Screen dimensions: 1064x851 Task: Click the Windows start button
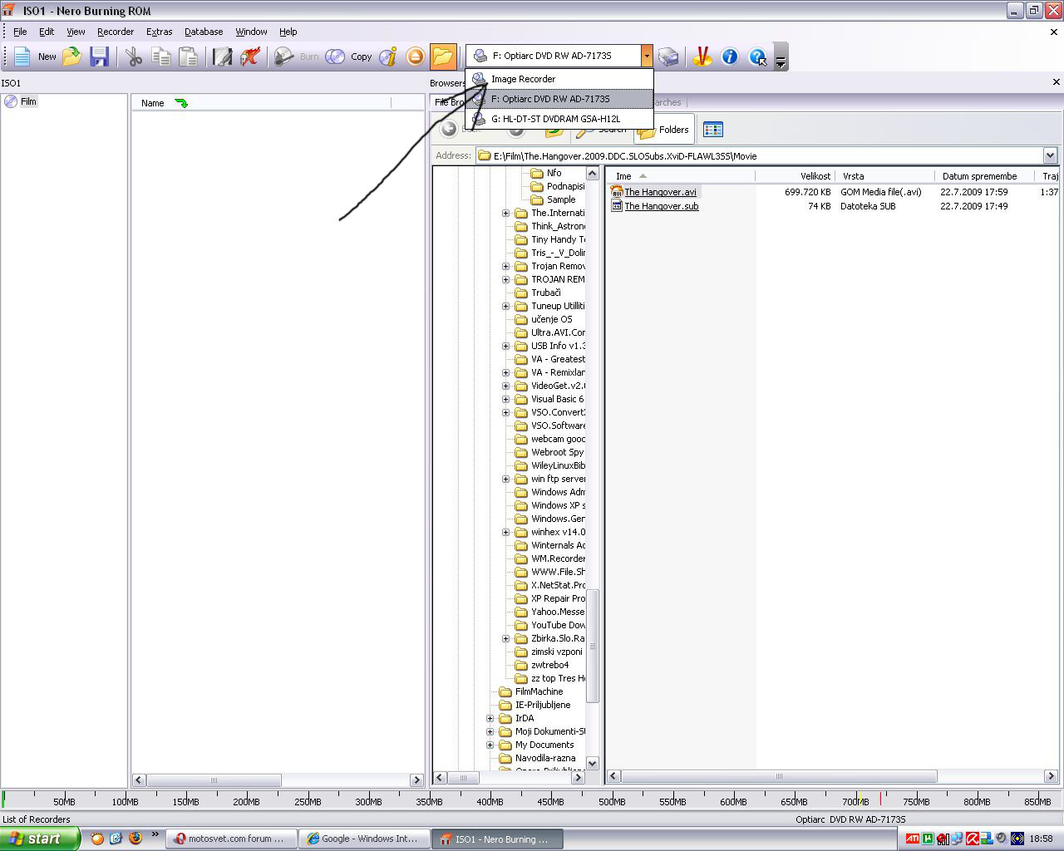[x=40, y=839]
